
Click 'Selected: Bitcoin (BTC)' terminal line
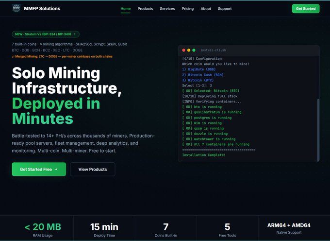coord(211,91)
